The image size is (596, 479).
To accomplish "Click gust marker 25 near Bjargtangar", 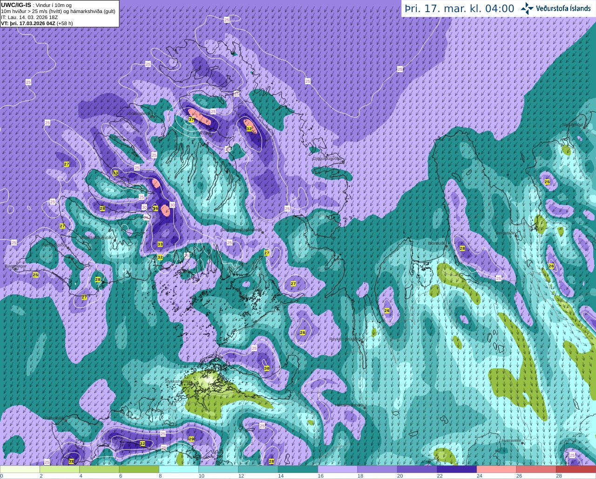I will tap(35, 275).
